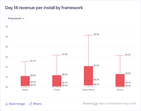Click the Native axis label
Viewport: 141px width, 111px height.
pos(25,90)
